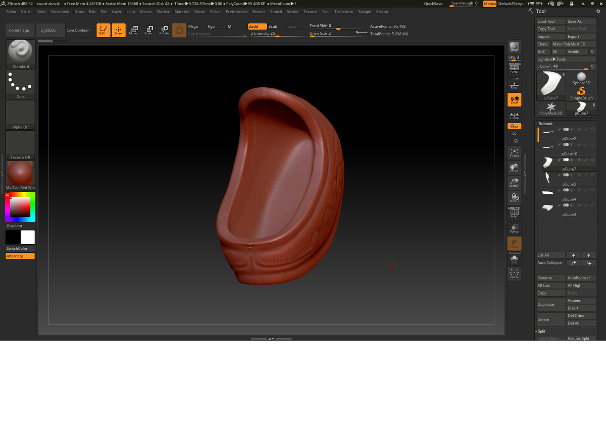
Task: Select the Move transform tool in top shelf
Action: [x=133, y=30]
